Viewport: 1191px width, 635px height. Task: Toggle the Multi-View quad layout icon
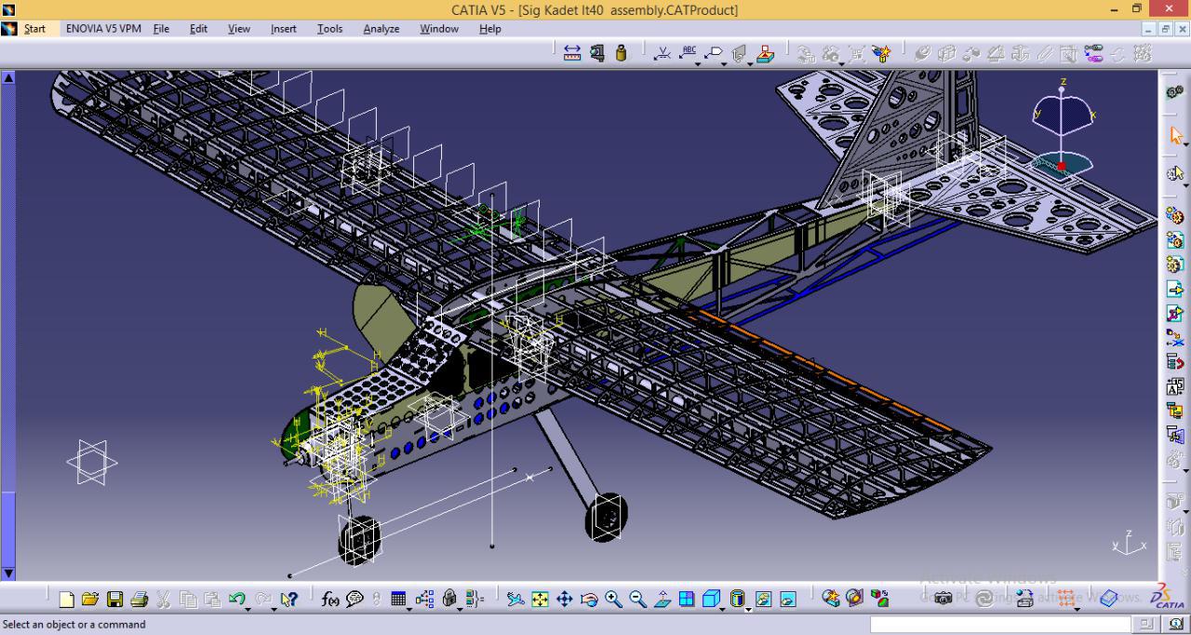pyautogui.click(x=687, y=600)
